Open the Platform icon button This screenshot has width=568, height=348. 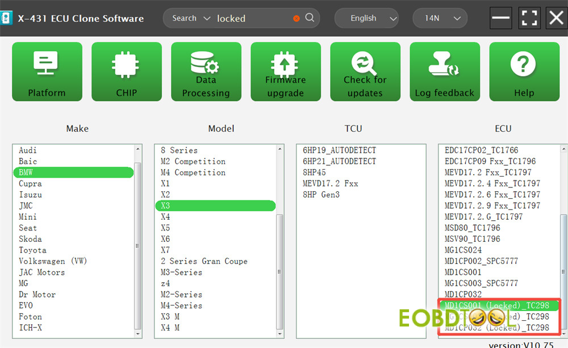[47, 72]
